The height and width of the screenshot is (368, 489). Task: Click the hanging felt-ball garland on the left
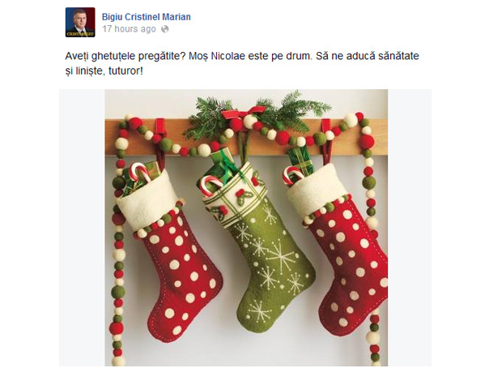pos(119,243)
